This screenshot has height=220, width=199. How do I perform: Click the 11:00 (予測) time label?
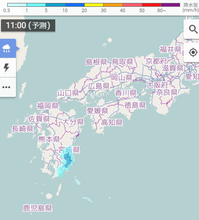pos(28,25)
